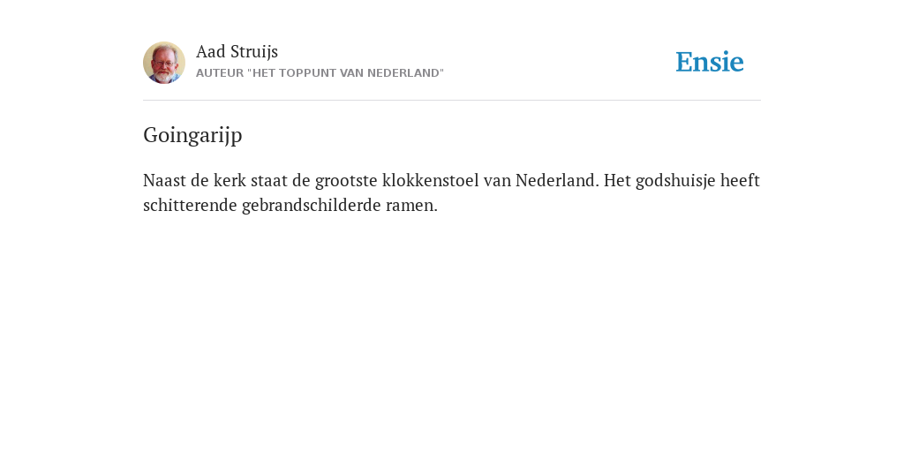The height and width of the screenshot is (452, 904).
Task: Click the word "schitterende" starting the second line
Action: pyautogui.click(x=191, y=206)
